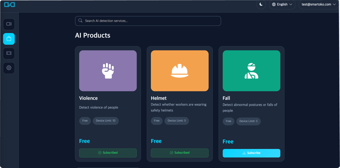Open settings via the gear icon in sidebar

click(9, 68)
